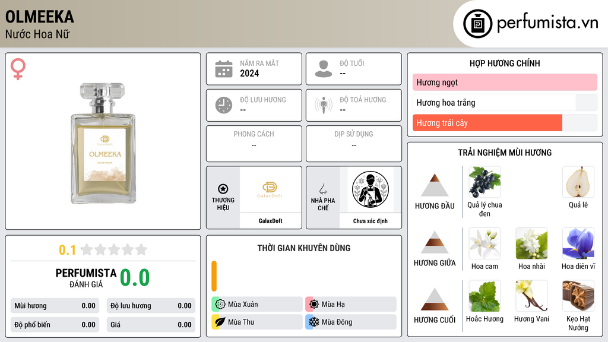Click the Giá 0.00 score cell
Image resolution: width=608 pixels, height=342 pixels.
[151, 325]
